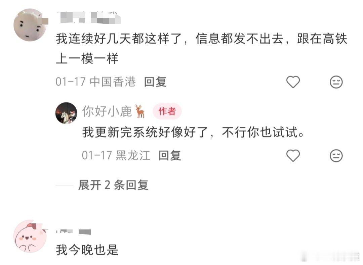The height and width of the screenshot is (265, 363).
Task: Reply to the 01-17 中国香港 comment
Action: tap(155, 82)
